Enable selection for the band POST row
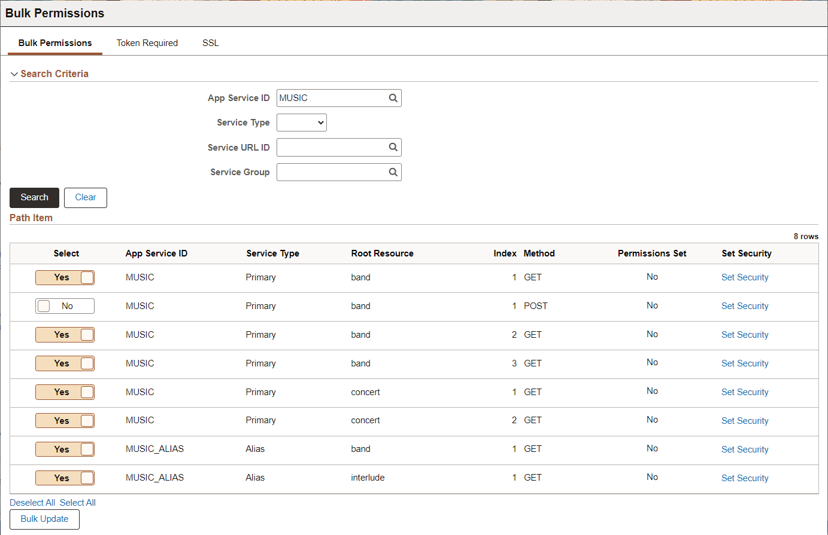 pos(65,305)
